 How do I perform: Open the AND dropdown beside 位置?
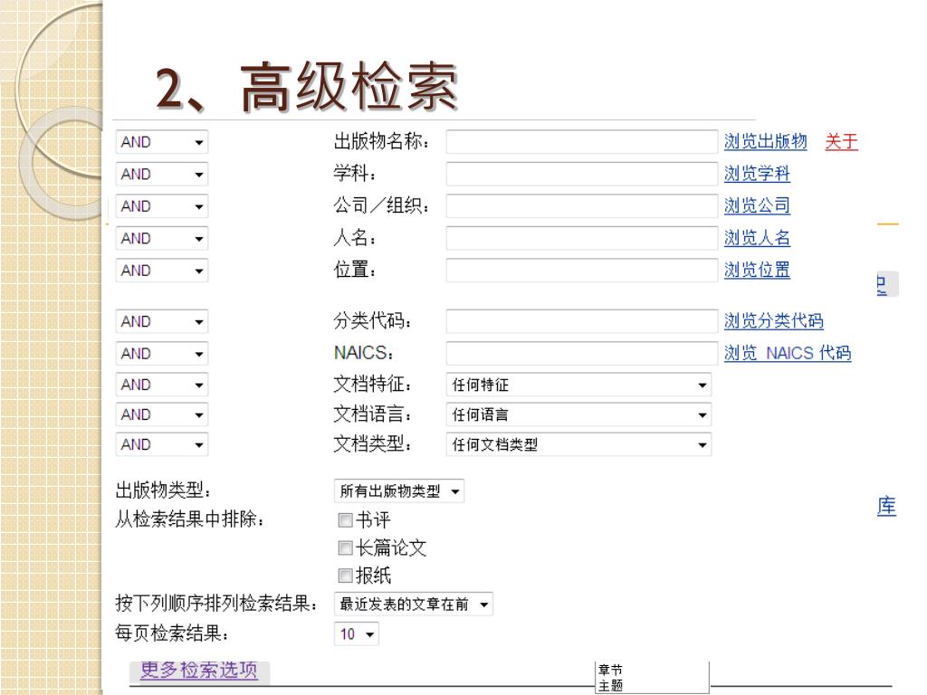click(162, 271)
